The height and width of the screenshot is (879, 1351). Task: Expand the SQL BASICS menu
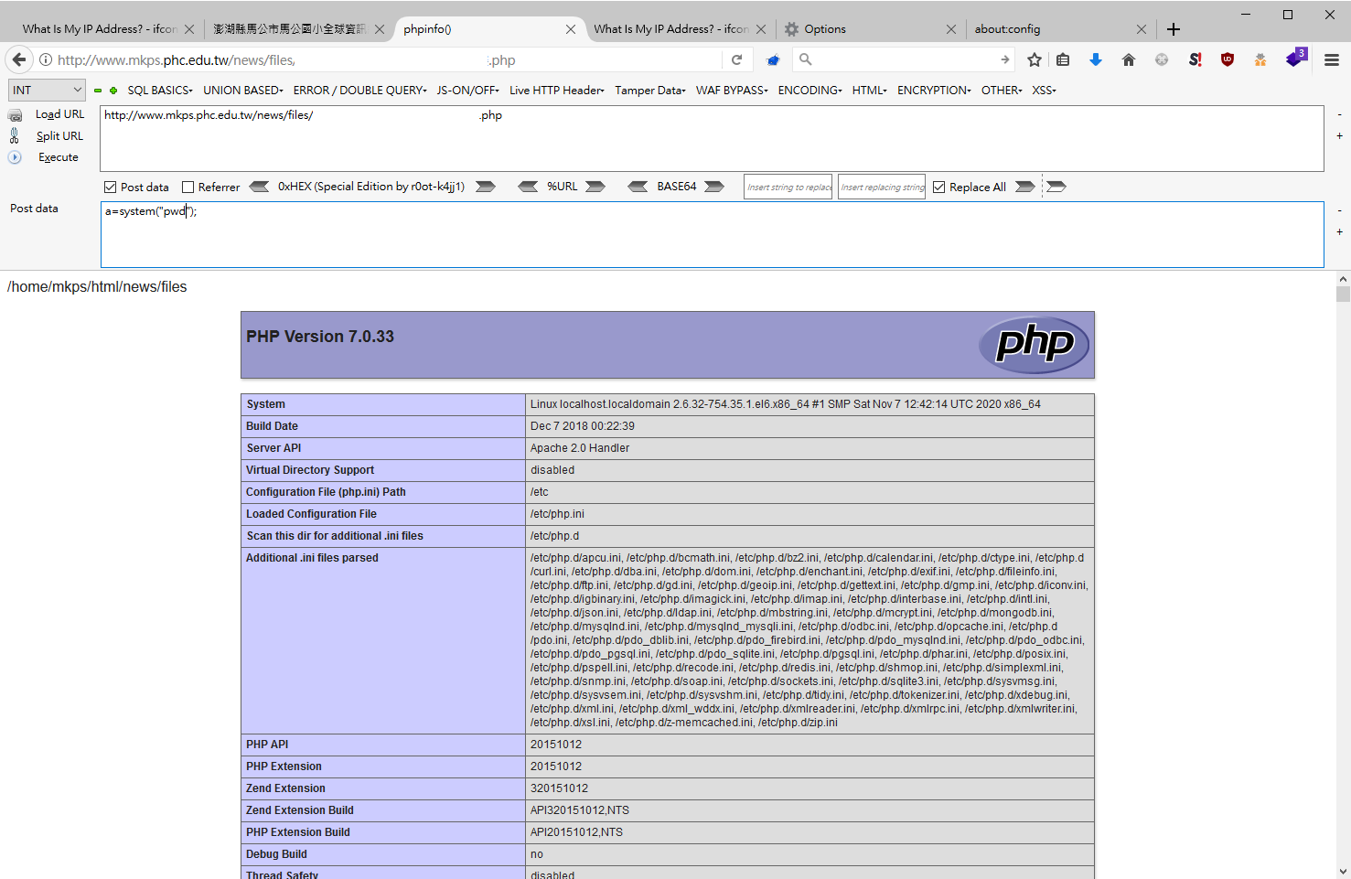[160, 91]
